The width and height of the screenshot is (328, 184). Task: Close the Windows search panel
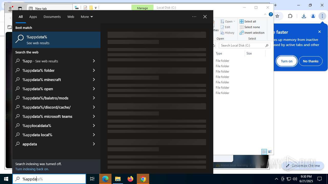click(205, 17)
